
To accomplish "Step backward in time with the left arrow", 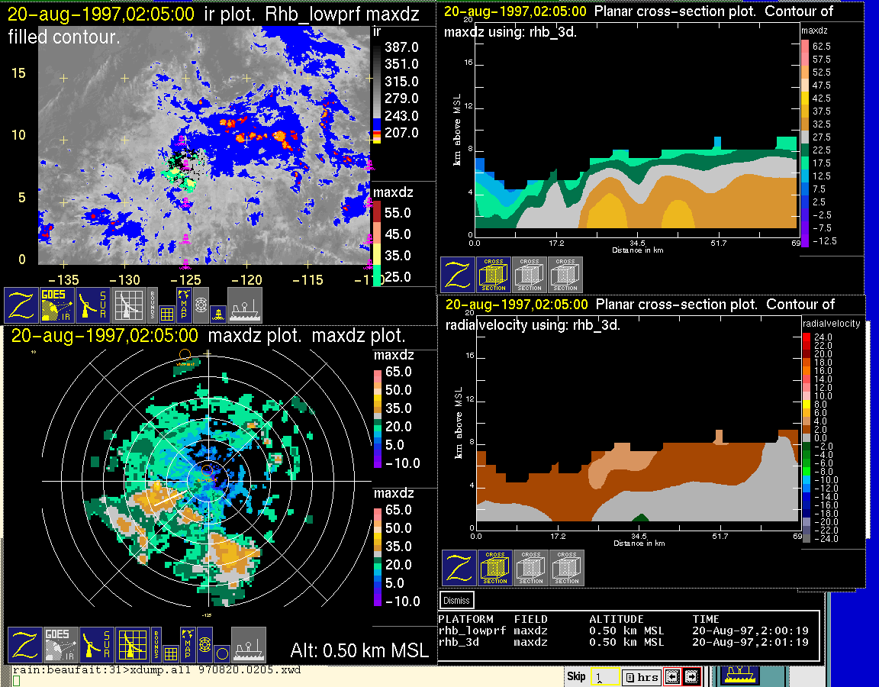I will pos(671,676).
